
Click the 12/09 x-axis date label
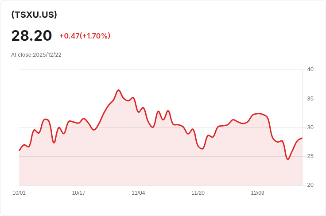coord(258,193)
